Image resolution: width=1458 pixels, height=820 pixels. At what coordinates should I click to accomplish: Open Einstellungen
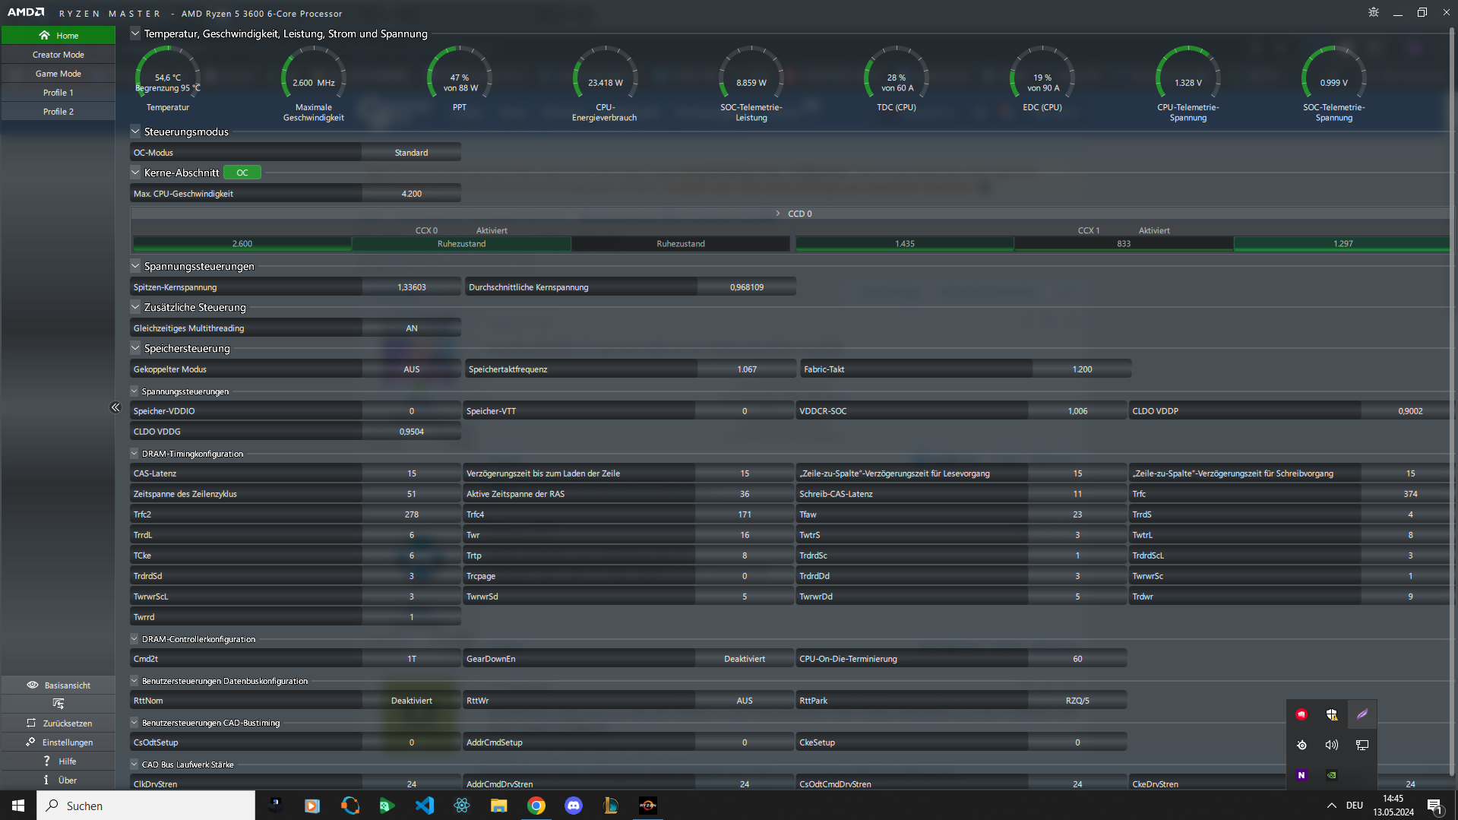[59, 742]
